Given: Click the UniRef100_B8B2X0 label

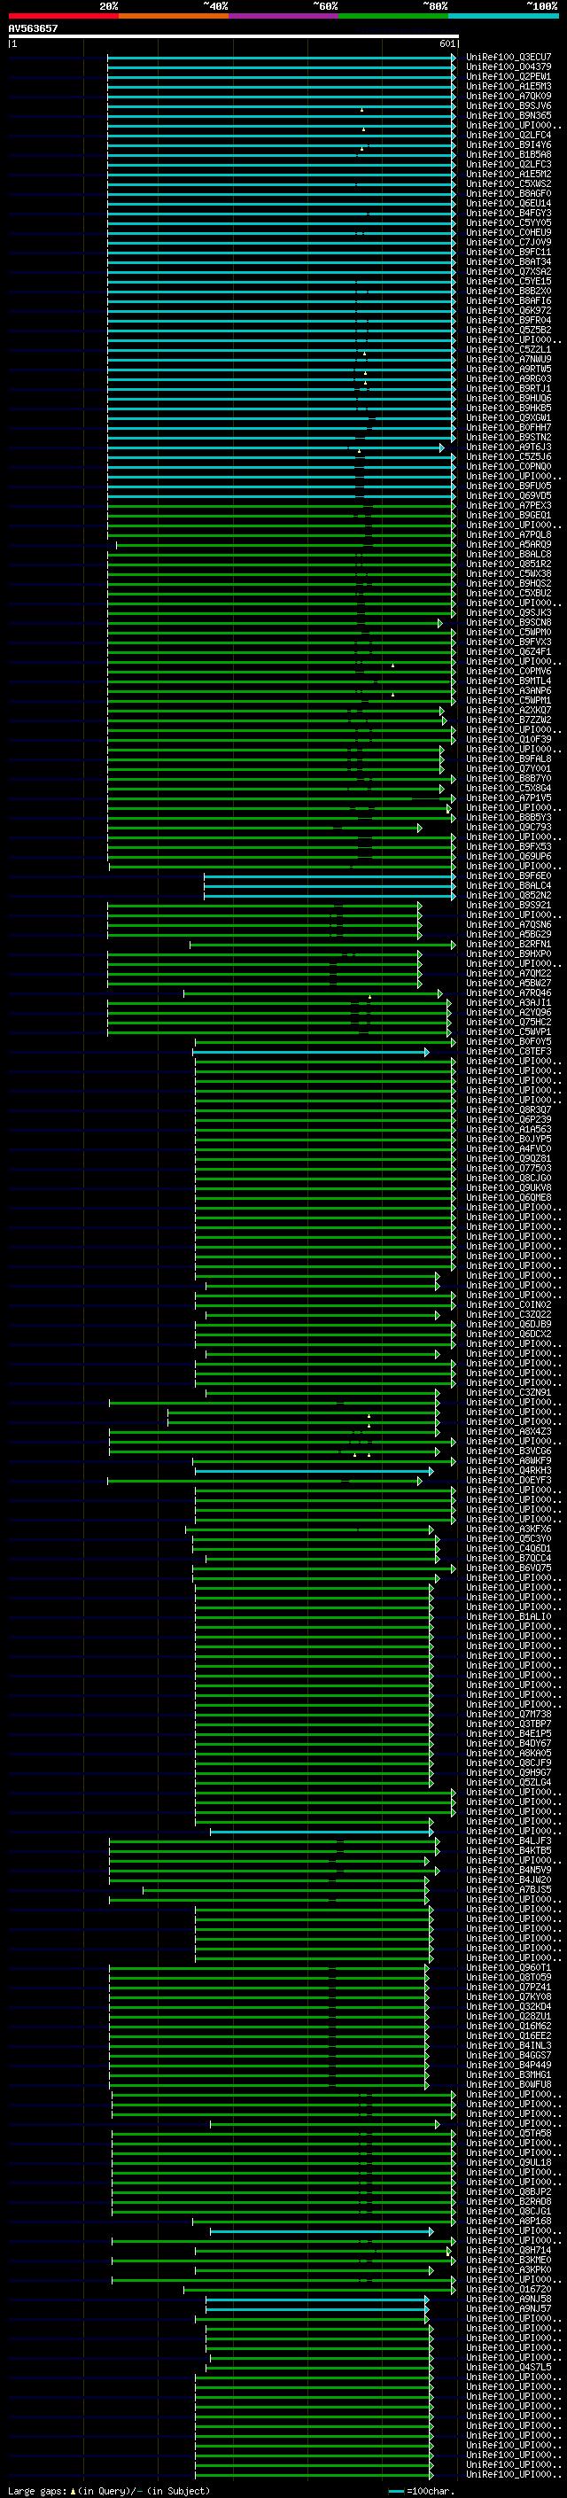Looking at the screenshot, I should pos(508,291).
